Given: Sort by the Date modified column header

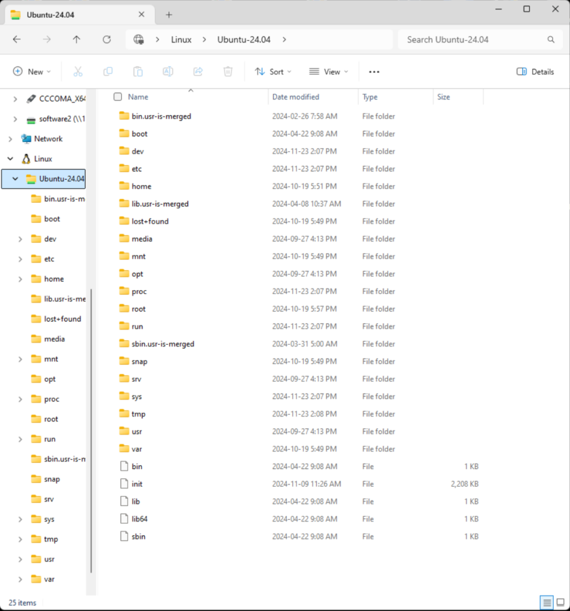Looking at the screenshot, I should pos(296,97).
